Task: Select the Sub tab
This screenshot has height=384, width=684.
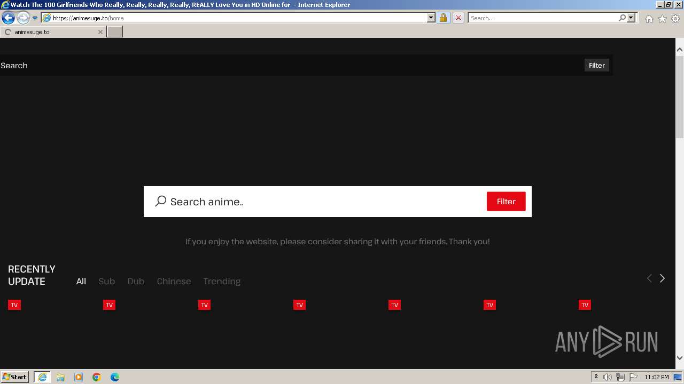Action: 107,281
